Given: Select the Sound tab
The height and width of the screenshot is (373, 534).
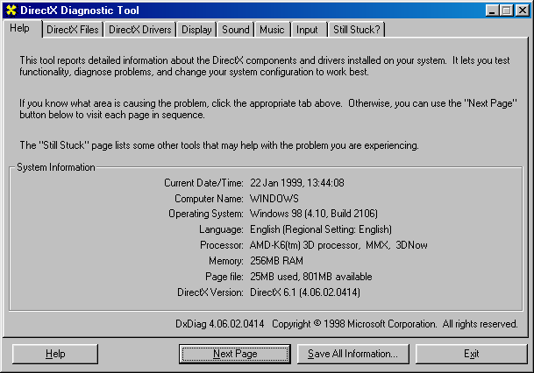Looking at the screenshot, I should coord(236,30).
